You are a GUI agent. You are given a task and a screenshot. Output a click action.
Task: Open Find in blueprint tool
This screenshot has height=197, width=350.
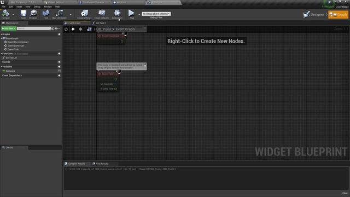point(46,14)
